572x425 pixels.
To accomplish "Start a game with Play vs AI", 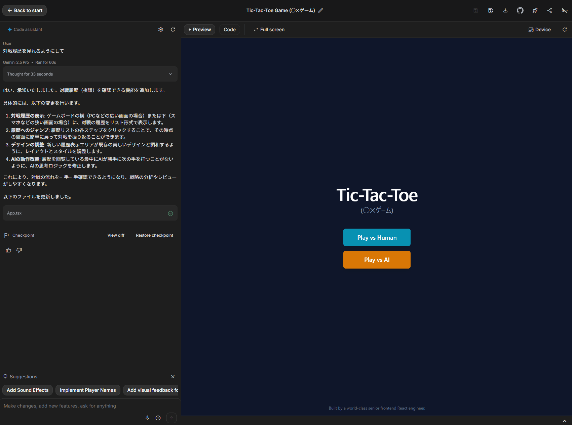I will coord(377,259).
